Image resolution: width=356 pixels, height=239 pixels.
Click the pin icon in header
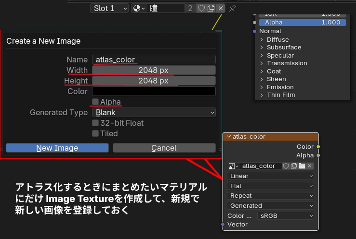coord(233,8)
